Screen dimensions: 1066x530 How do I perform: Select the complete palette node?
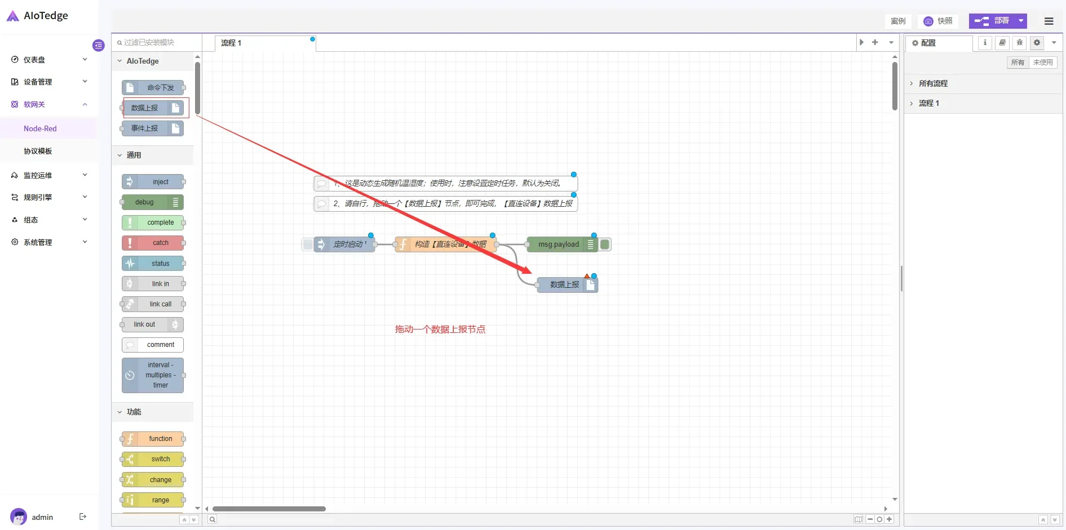(153, 222)
